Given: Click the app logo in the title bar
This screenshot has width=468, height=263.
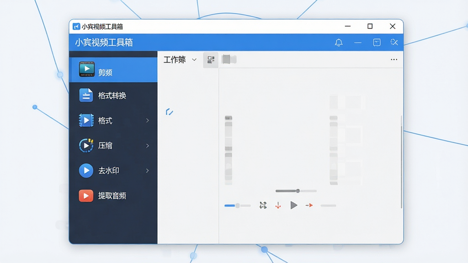Looking at the screenshot, I should 76,26.
